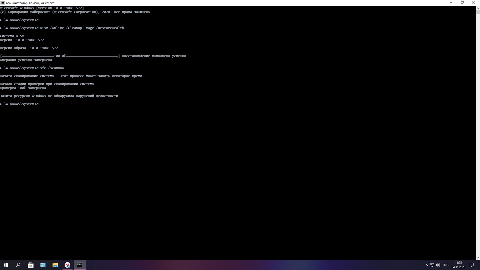Click 'Операция успешно завершена.' line
Image resolution: width=480 pixels, height=270 pixels.
click(x=27, y=60)
